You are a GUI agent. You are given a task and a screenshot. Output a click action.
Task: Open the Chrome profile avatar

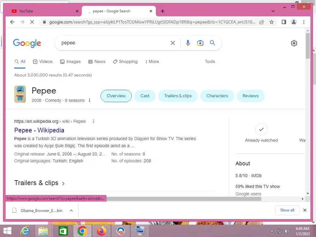click(294, 22)
